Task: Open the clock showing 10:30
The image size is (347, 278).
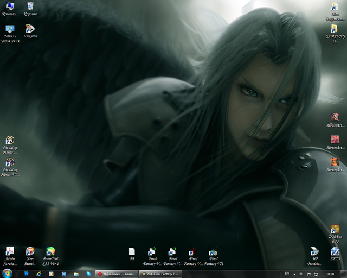Action: tap(330, 274)
